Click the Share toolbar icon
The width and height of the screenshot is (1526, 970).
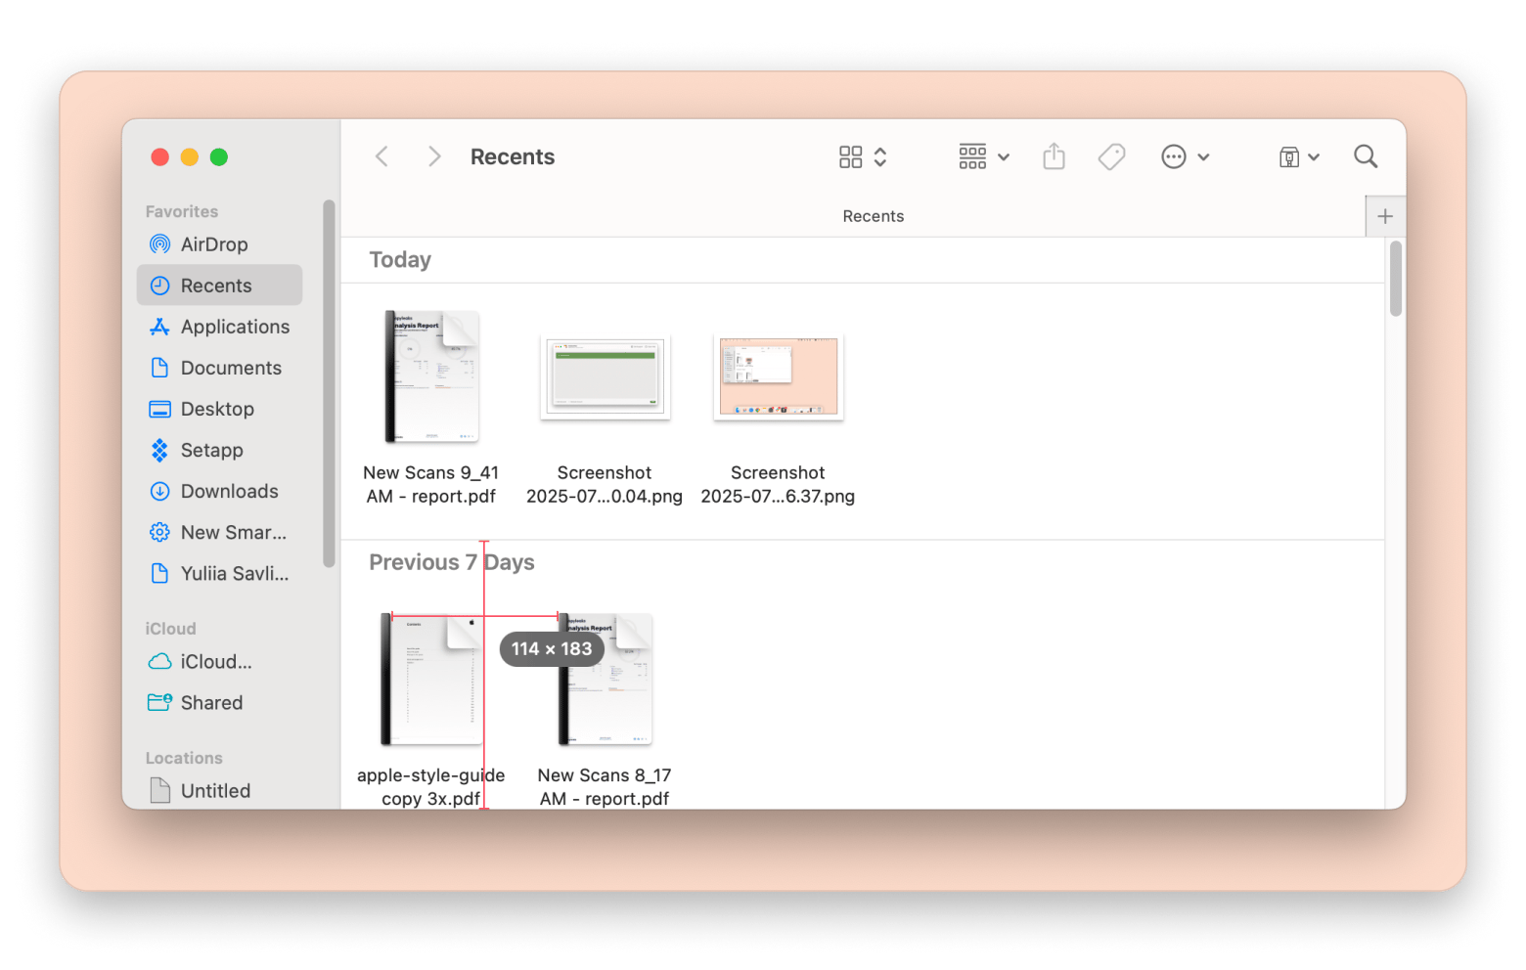pyautogui.click(x=1054, y=156)
